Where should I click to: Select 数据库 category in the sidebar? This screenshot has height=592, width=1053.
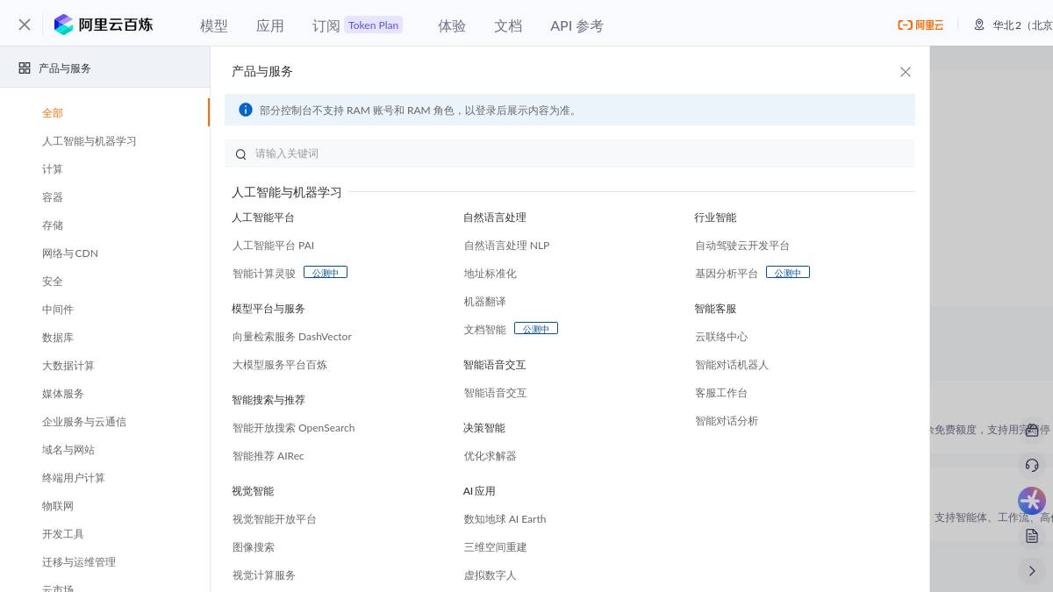(58, 338)
